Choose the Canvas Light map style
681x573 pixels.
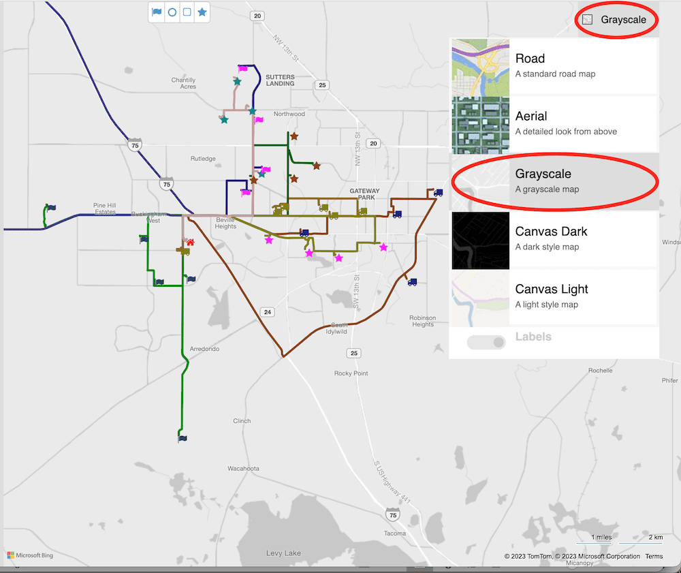[554, 297]
